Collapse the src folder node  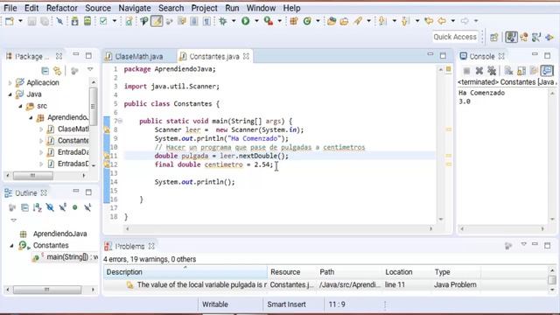pyautogui.click(x=20, y=106)
